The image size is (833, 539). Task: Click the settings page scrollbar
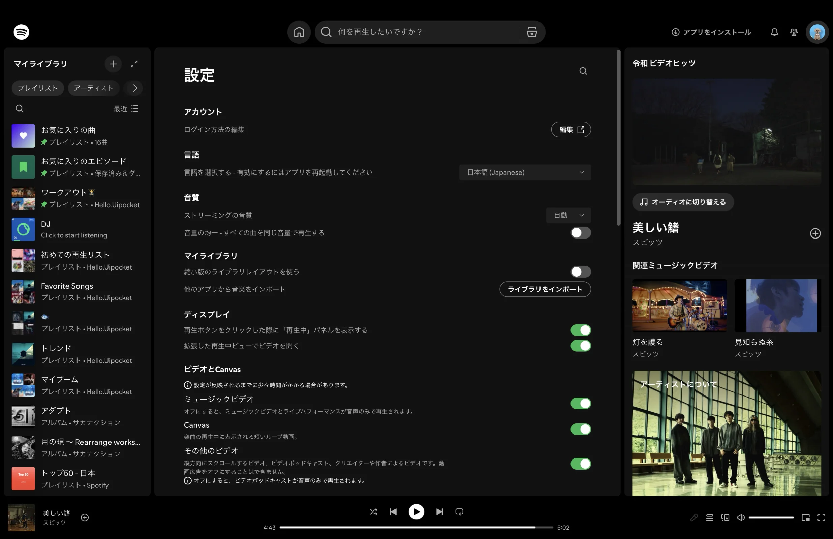pyautogui.click(x=618, y=137)
